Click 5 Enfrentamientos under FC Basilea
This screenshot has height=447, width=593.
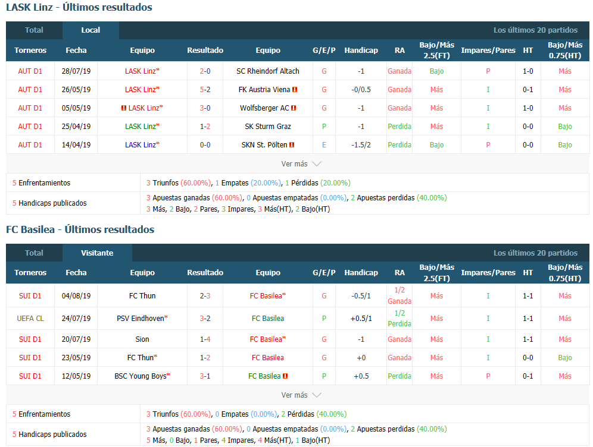[41, 414]
